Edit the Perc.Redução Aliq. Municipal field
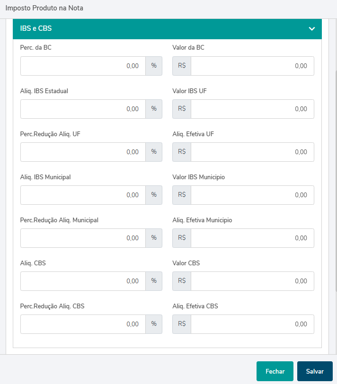337x384 pixels. [x=83, y=238]
